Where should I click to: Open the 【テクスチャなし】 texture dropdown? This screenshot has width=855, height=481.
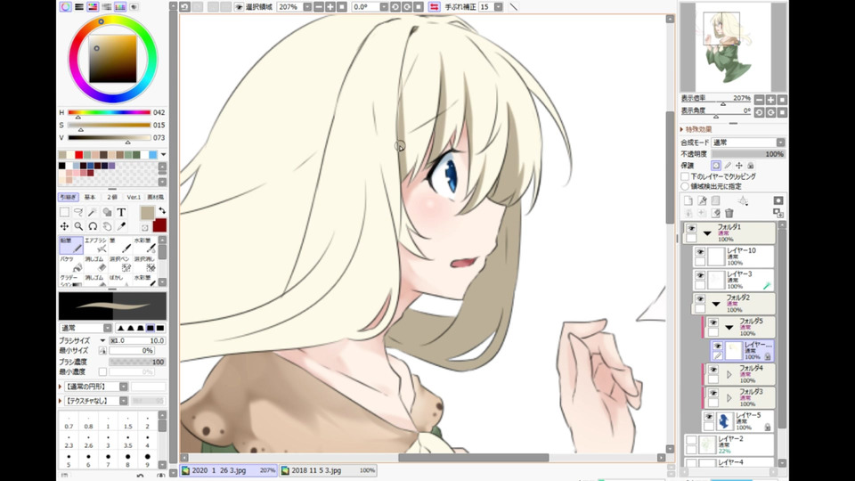click(124, 401)
